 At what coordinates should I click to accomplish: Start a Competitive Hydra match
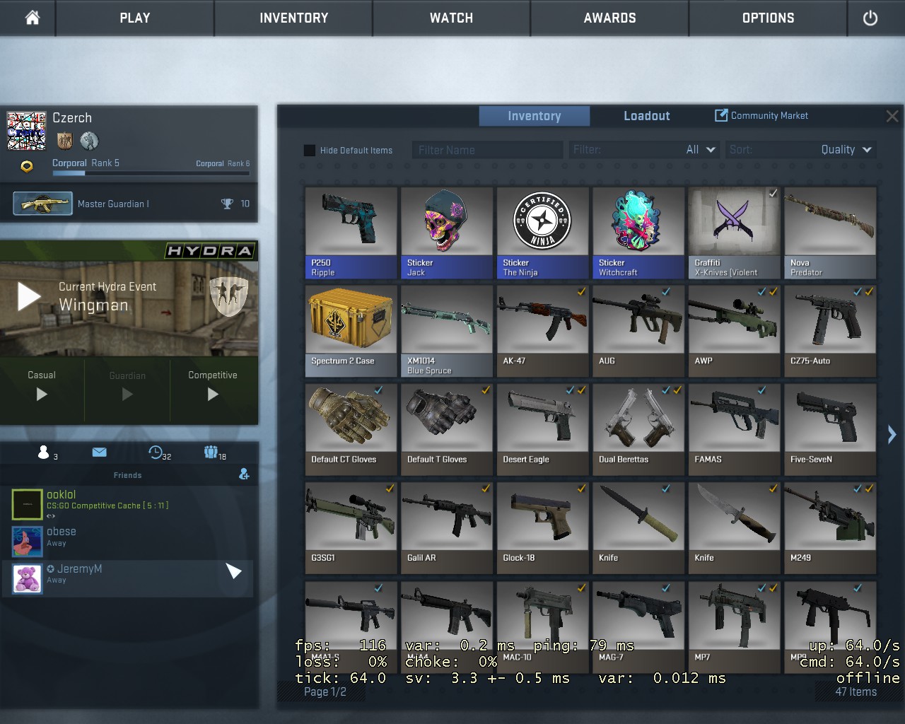213,394
